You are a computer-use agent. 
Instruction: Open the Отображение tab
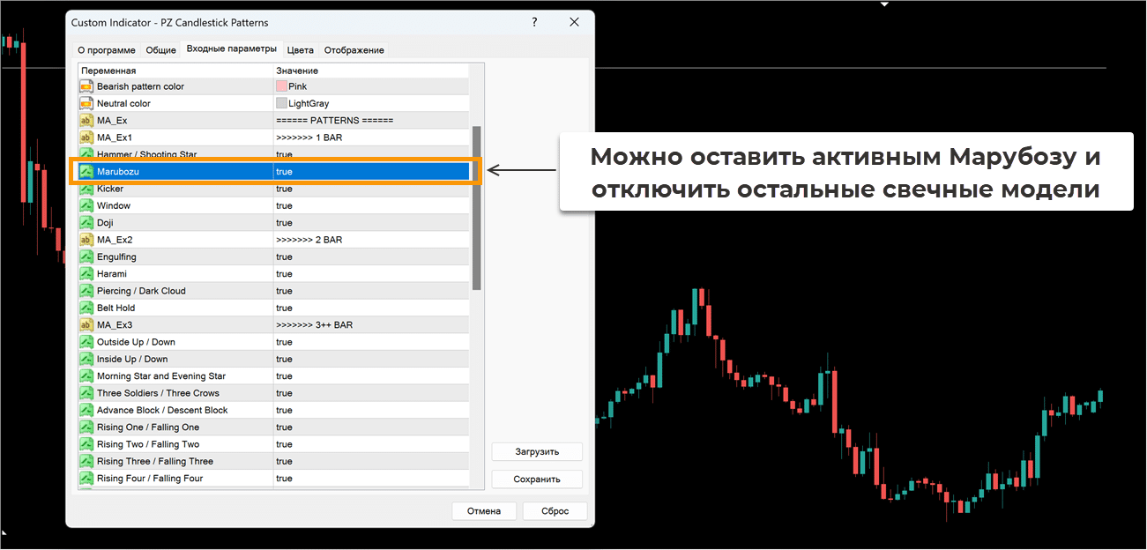click(x=354, y=50)
